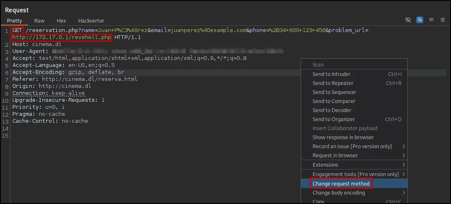
Task: Expand the Extensions submenu arrow
Action: [404, 165]
